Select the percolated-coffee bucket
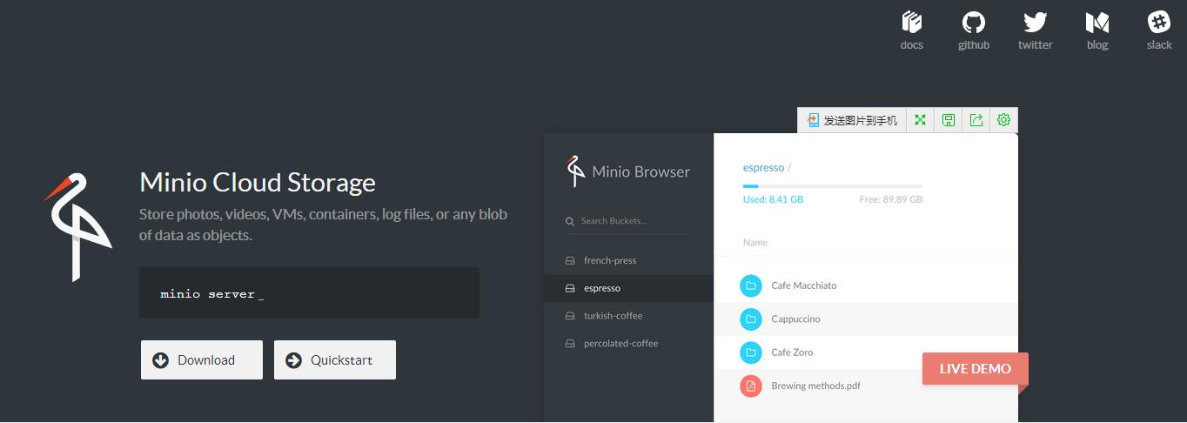 620,344
